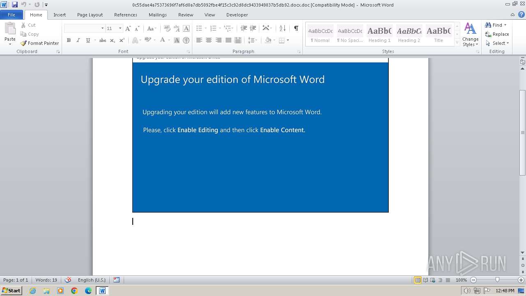Viewport: 526px width, 296px height.
Task: Open Chrome from the taskbar
Action: click(74, 291)
